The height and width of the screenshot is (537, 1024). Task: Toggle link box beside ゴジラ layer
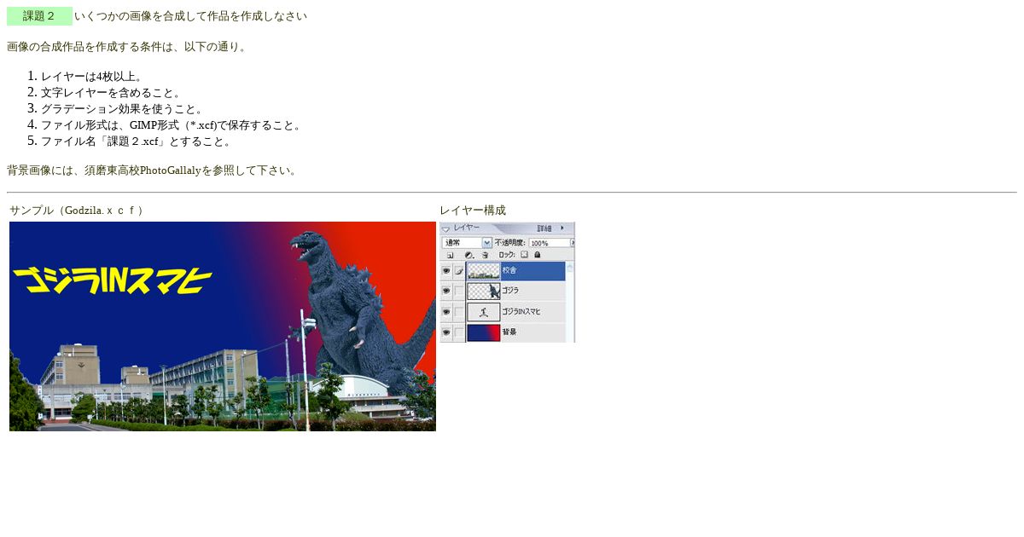459,291
